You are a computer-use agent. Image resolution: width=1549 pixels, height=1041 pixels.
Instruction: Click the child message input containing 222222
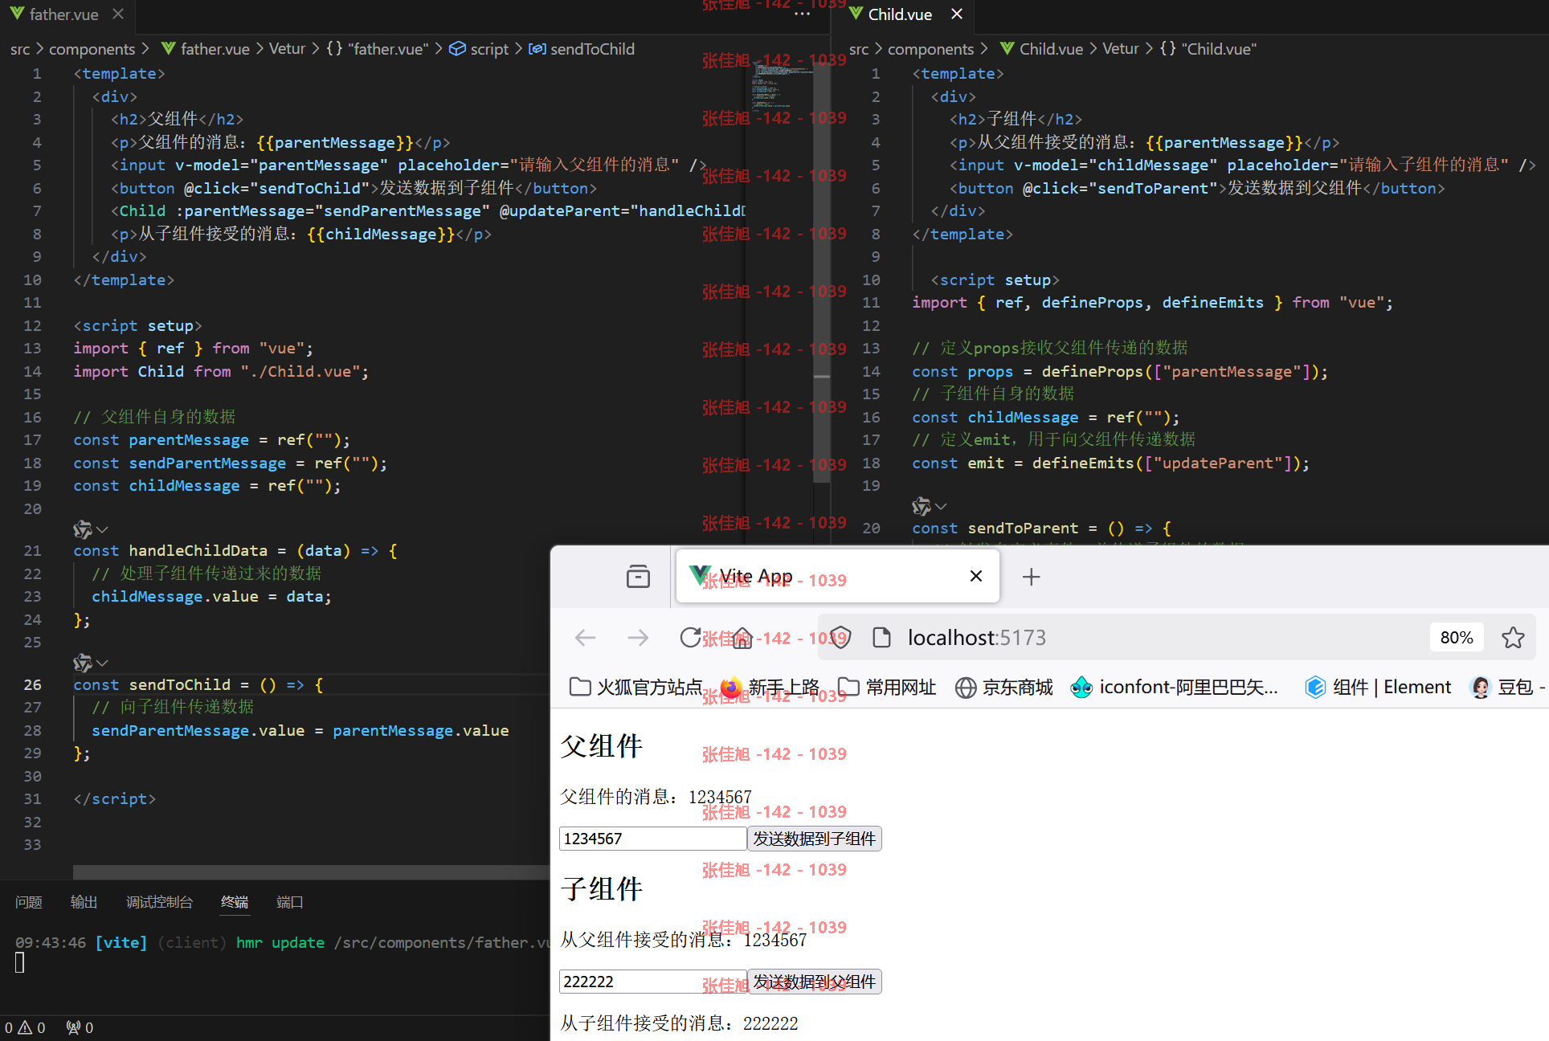coord(652,982)
